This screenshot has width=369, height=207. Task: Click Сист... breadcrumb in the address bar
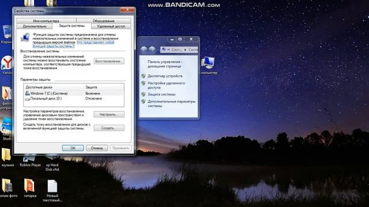(x=176, y=50)
